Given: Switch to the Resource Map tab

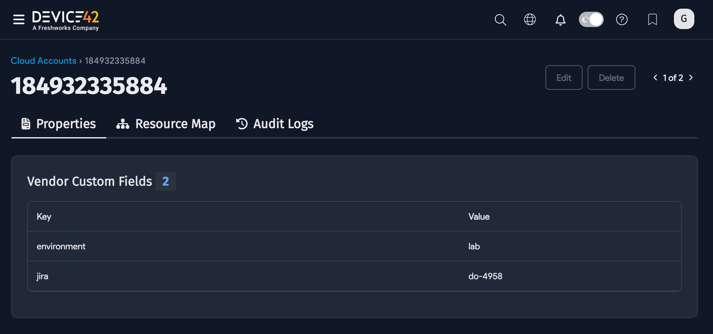Looking at the screenshot, I should coord(175,124).
